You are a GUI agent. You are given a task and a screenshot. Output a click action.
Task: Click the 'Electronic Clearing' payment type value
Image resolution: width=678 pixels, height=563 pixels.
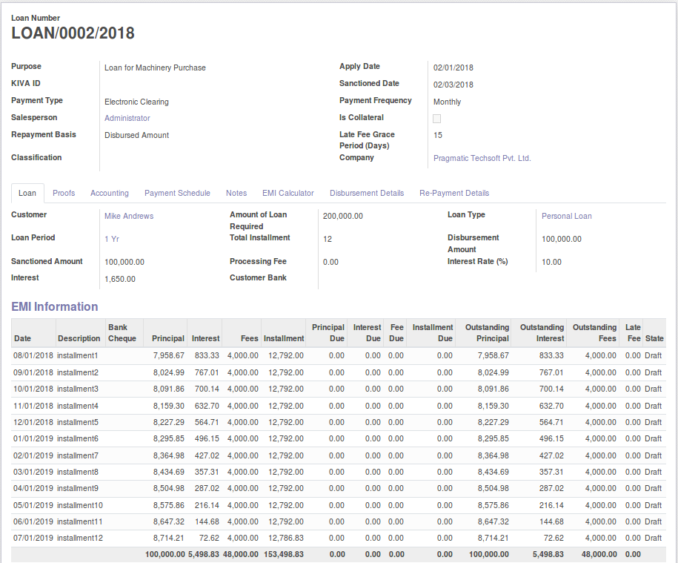(x=136, y=102)
